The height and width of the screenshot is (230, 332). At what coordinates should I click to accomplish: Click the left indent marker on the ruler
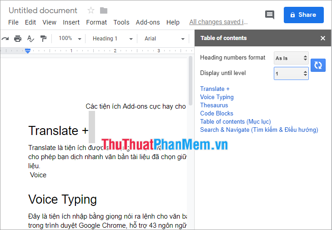(28, 51)
